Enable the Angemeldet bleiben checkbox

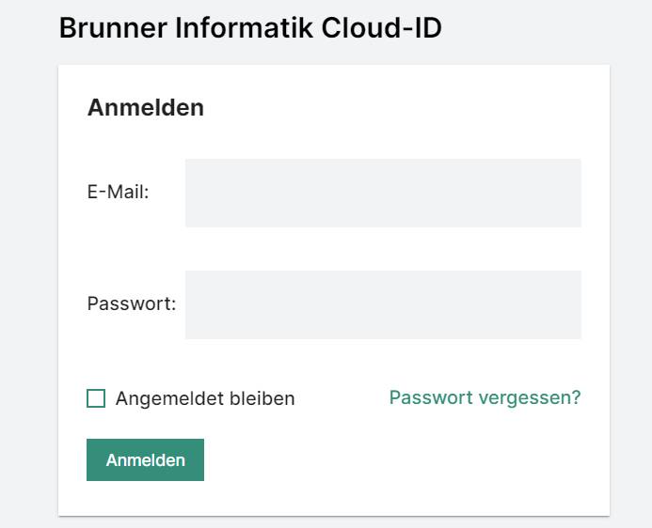point(96,398)
